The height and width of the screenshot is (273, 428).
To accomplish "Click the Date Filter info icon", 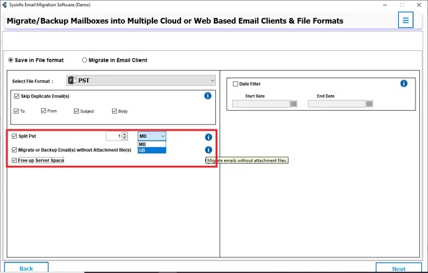I will click(404, 83).
